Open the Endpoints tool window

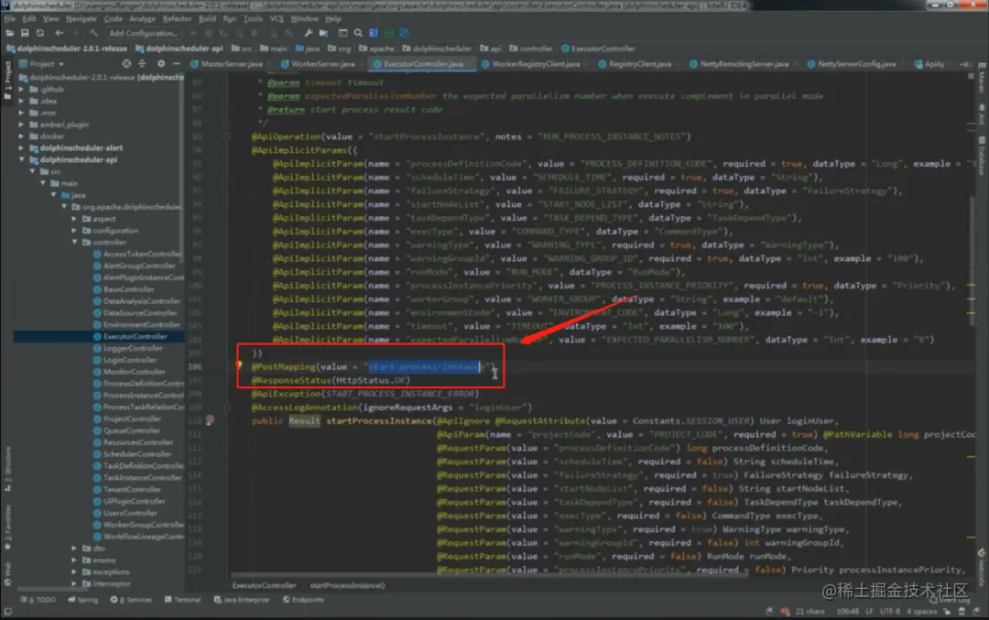pos(303,600)
